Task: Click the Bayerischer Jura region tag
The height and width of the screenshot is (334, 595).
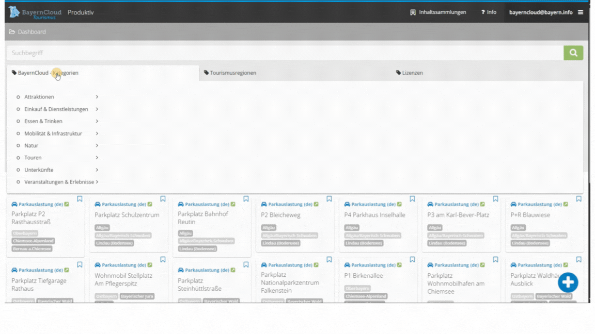Action: pyautogui.click(x=137, y=296)
